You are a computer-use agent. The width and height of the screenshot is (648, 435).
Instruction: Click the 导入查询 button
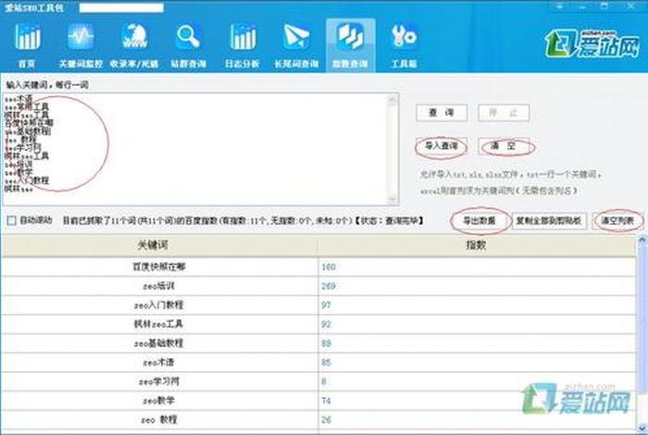point(442,146)
